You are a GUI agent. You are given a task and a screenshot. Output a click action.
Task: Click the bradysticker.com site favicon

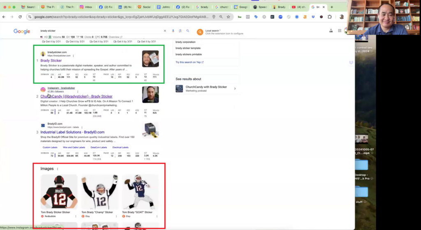click(43, 54)
